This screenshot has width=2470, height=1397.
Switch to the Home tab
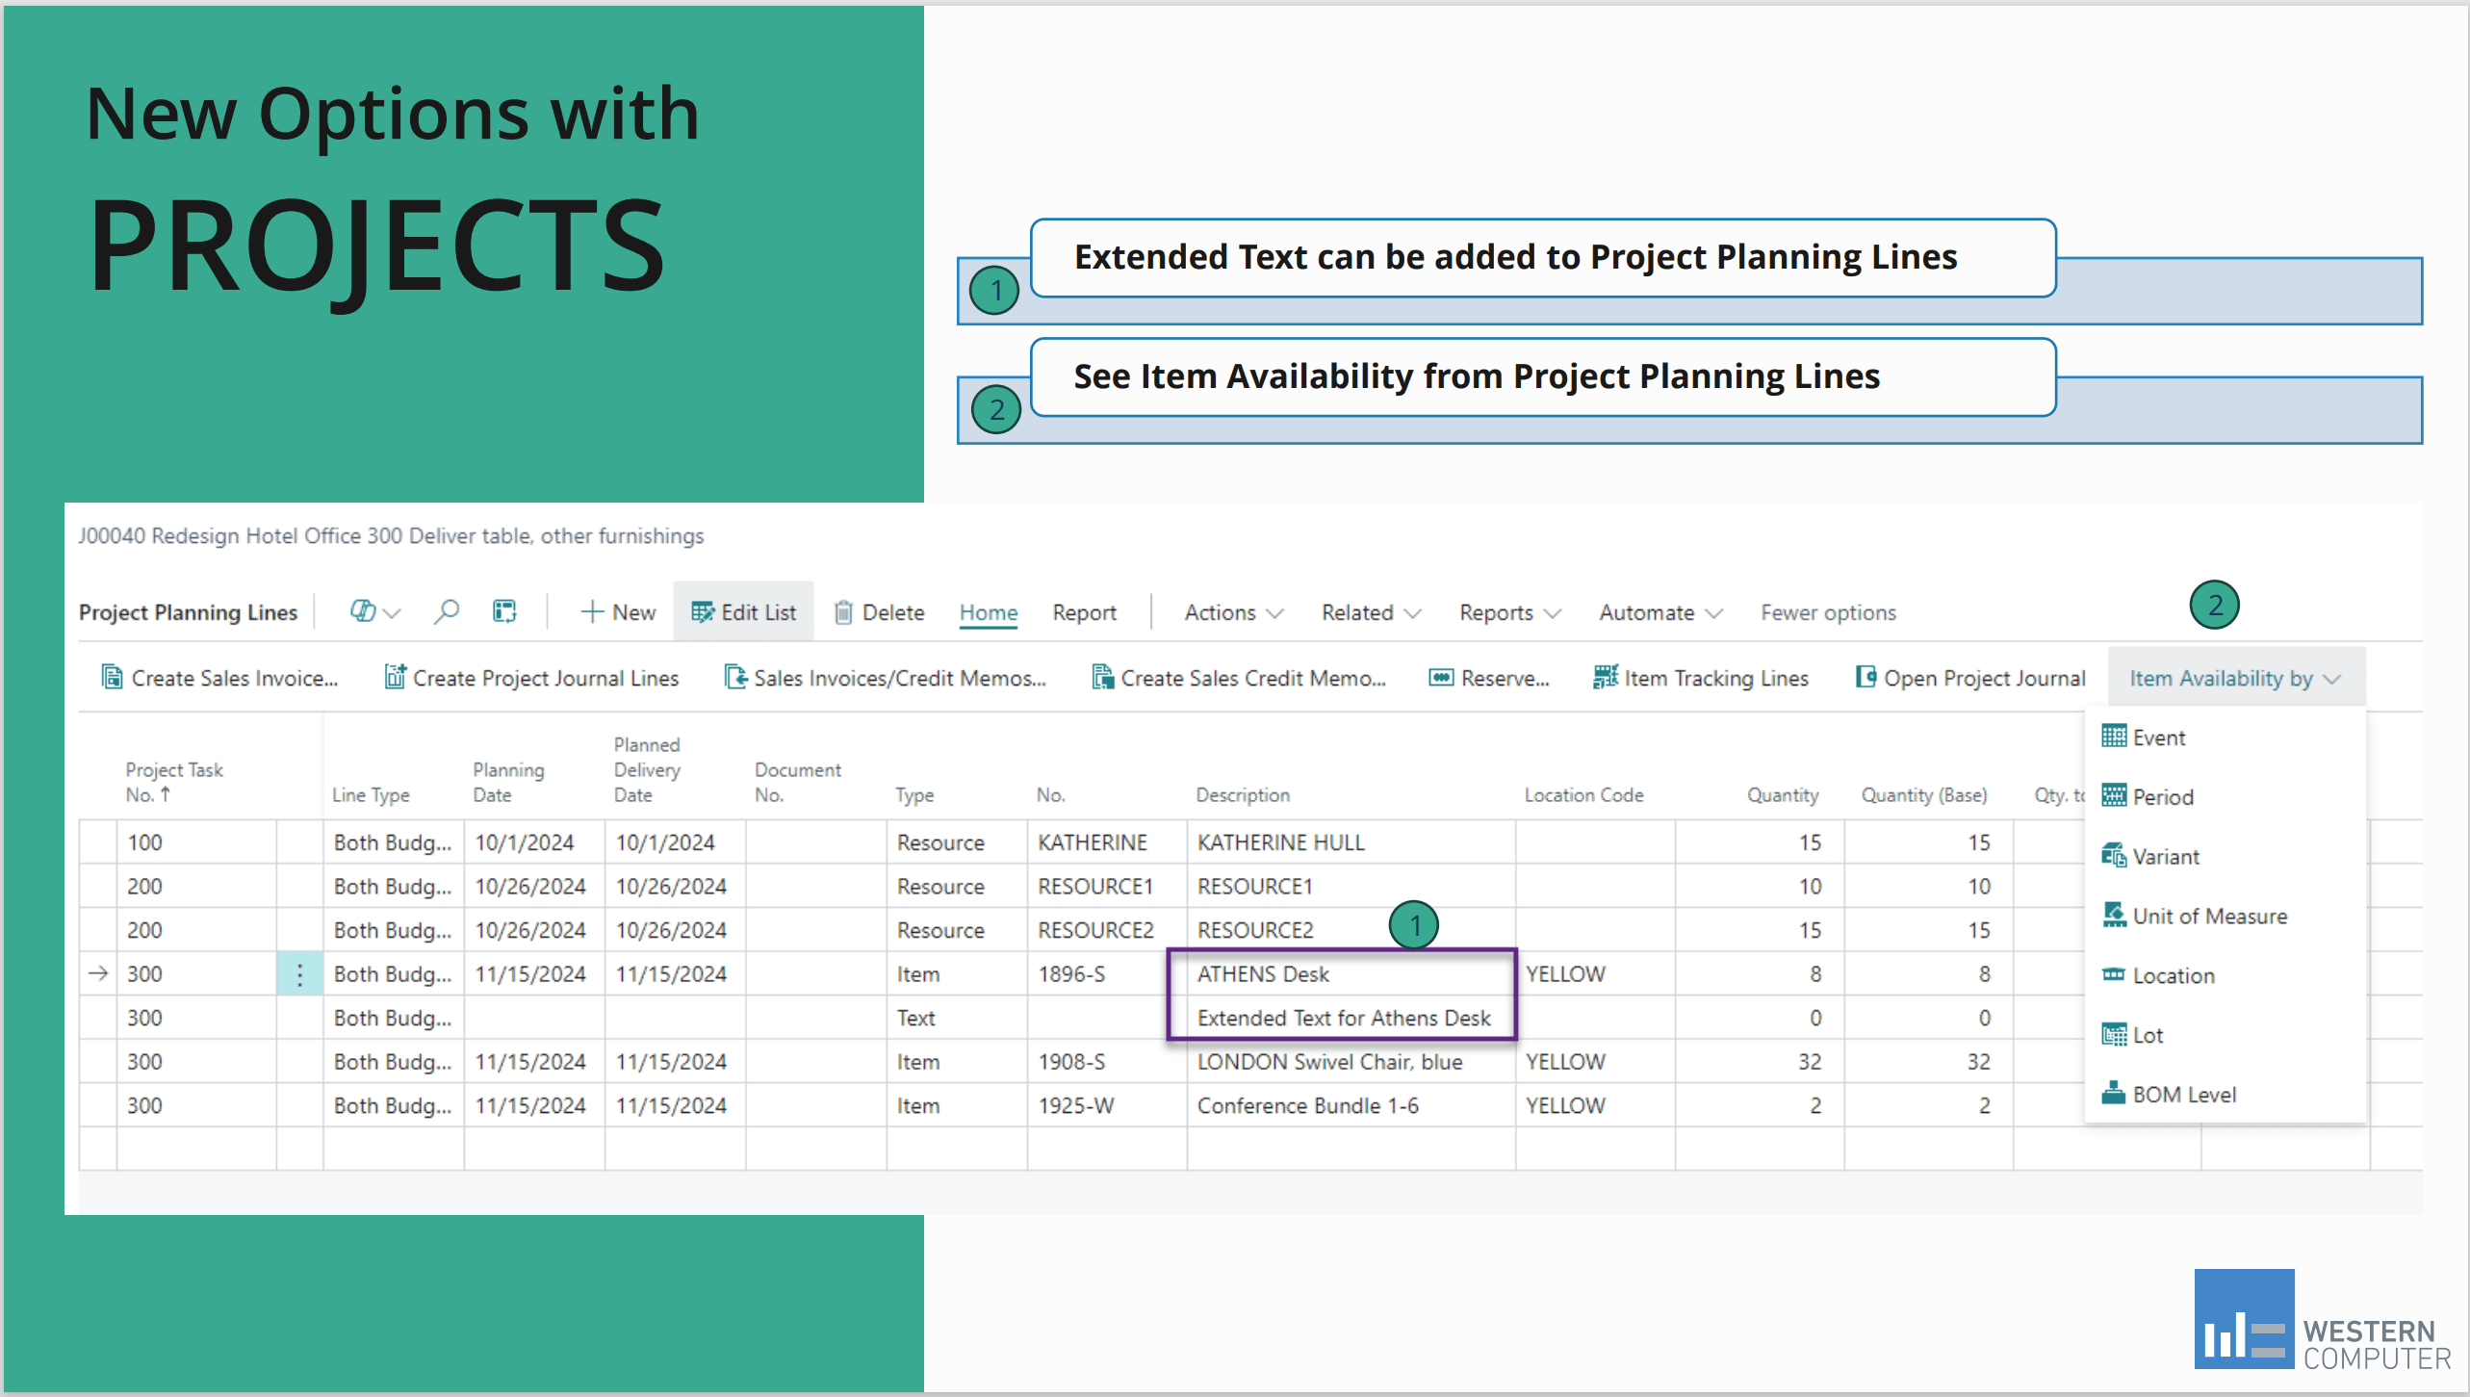pyautogui.click(x=989, y=612)
